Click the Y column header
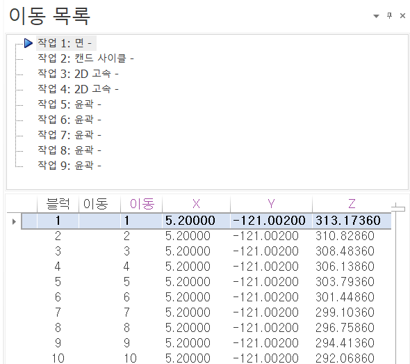The image size is (410, 364). pyautogui.click(x=271, y=204)
